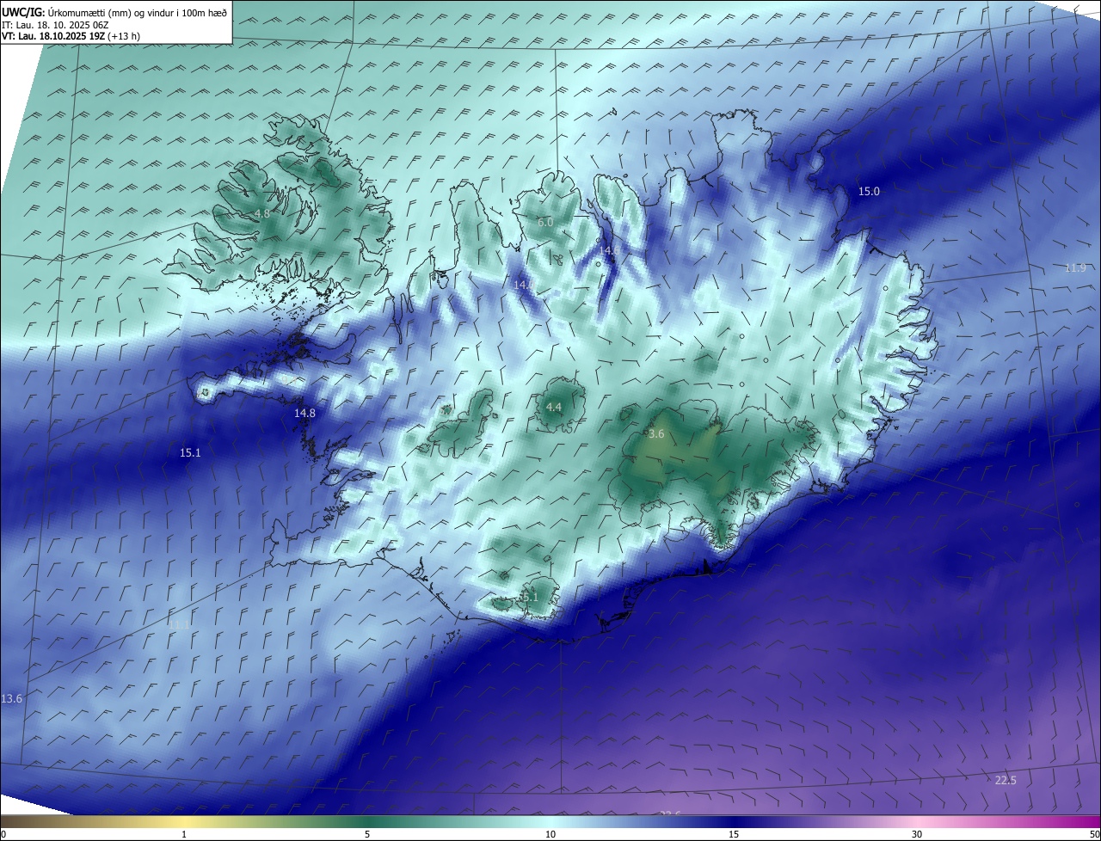Click the 14.6 value on the map
The width and height of the screenshot is (1101, 841).
[609, 250]
